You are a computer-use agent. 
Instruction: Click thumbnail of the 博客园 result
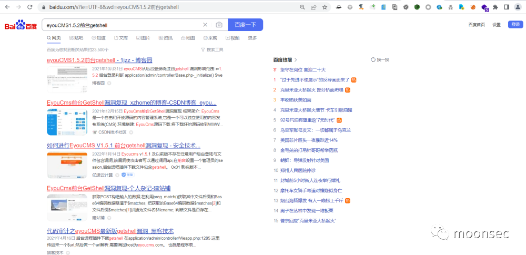pos(67,79)
